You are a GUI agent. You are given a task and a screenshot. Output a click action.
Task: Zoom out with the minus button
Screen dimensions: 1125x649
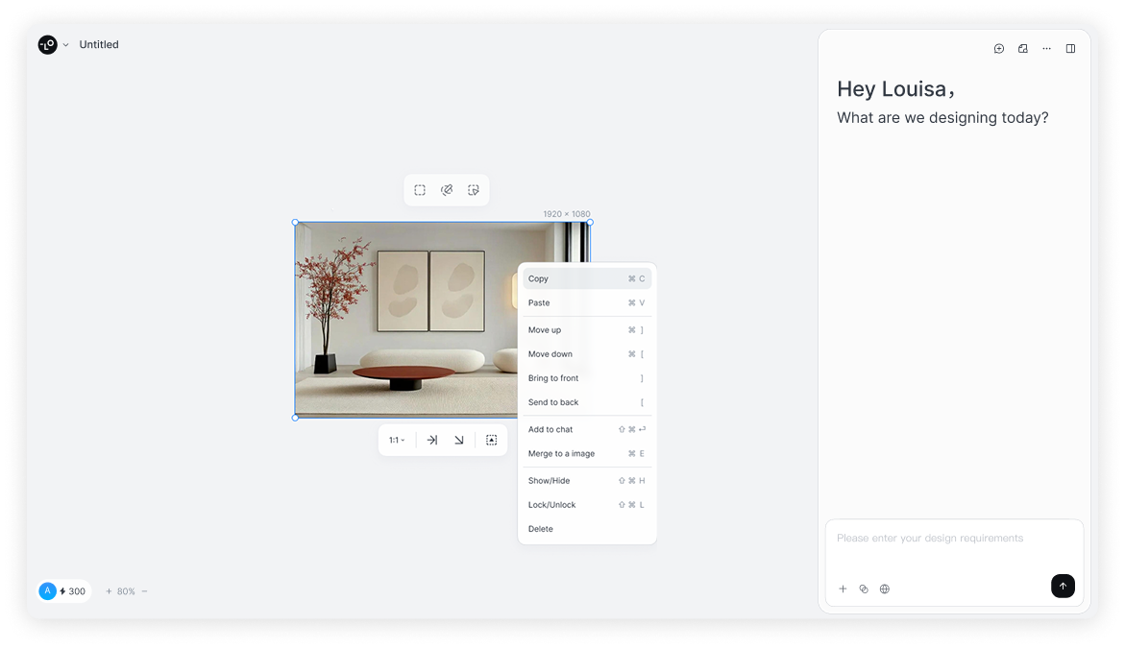tap(145, 591)
